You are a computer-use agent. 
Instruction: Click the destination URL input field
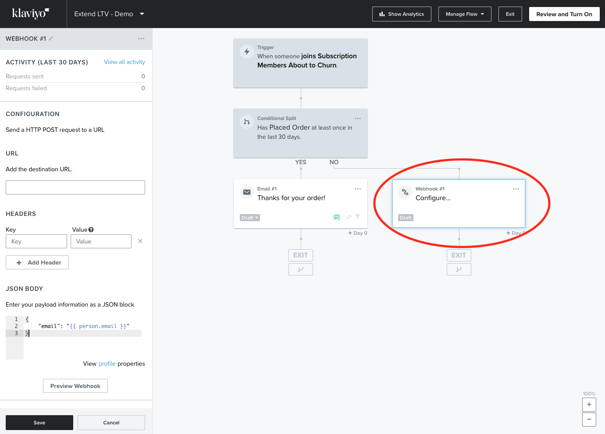[75, 187]
